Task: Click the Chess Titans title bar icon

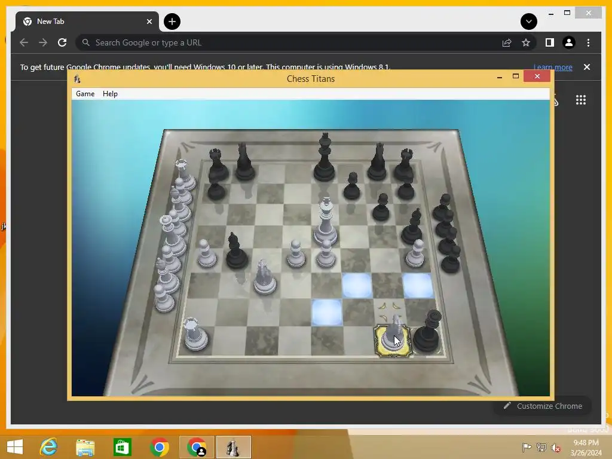Action: coord(77,79)
